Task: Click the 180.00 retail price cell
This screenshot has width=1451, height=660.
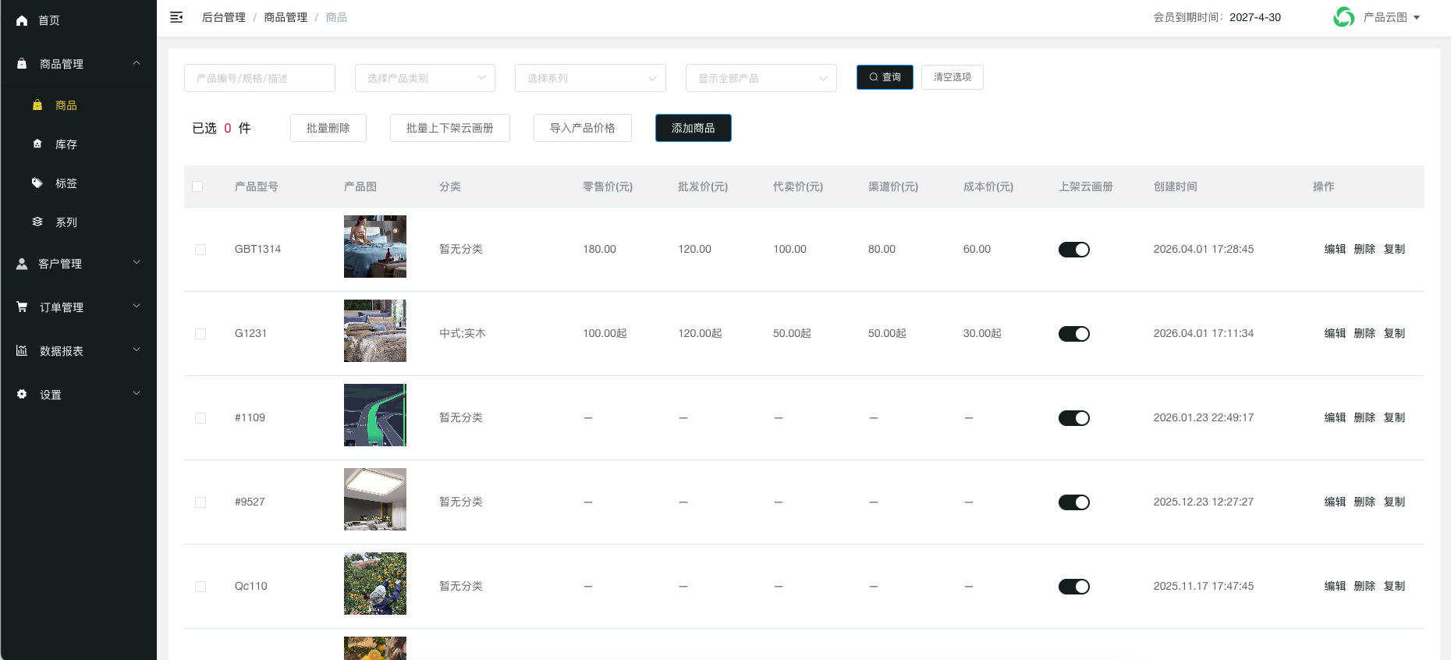Action: point(599,249)
